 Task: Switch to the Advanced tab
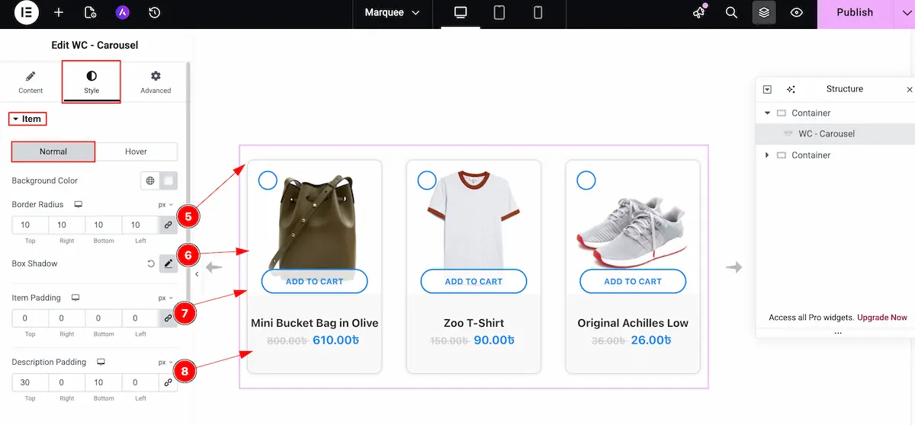click(156, 82)
